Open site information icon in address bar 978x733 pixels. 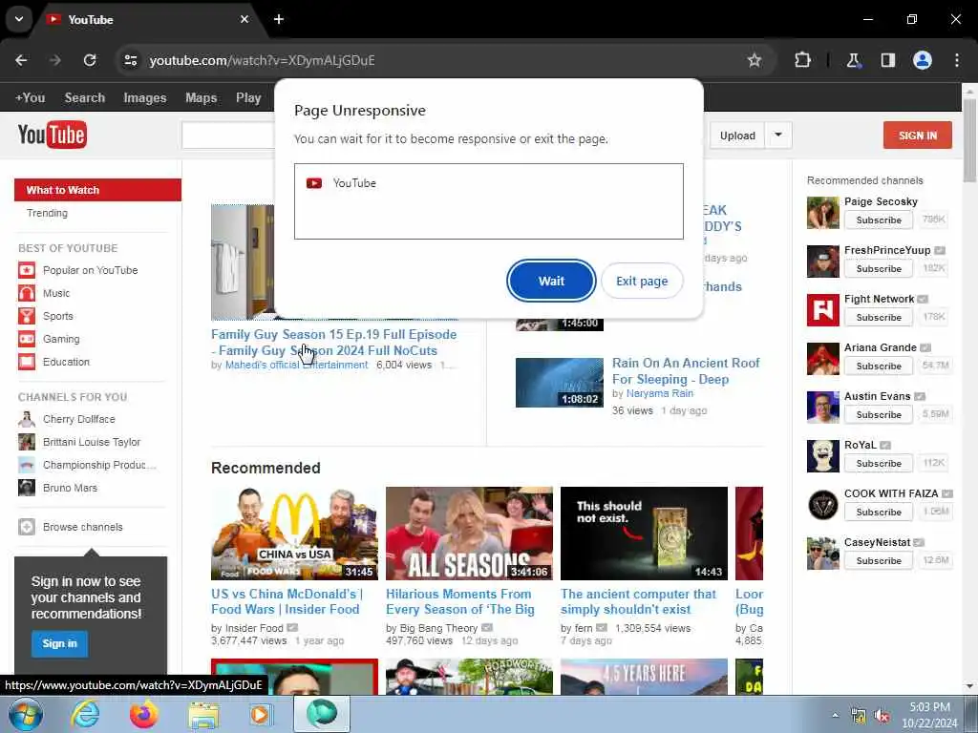(130, 60)
